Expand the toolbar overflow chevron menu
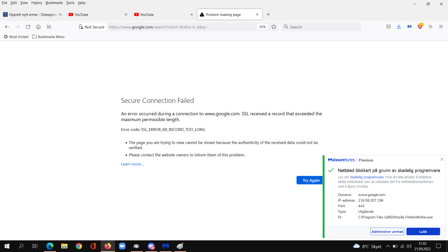Screen dimensions: 448x252 click(x=430, y=27)
